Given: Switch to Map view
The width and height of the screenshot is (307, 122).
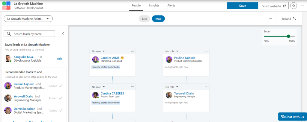Looking at the screenshot, I should pos(158,19).
